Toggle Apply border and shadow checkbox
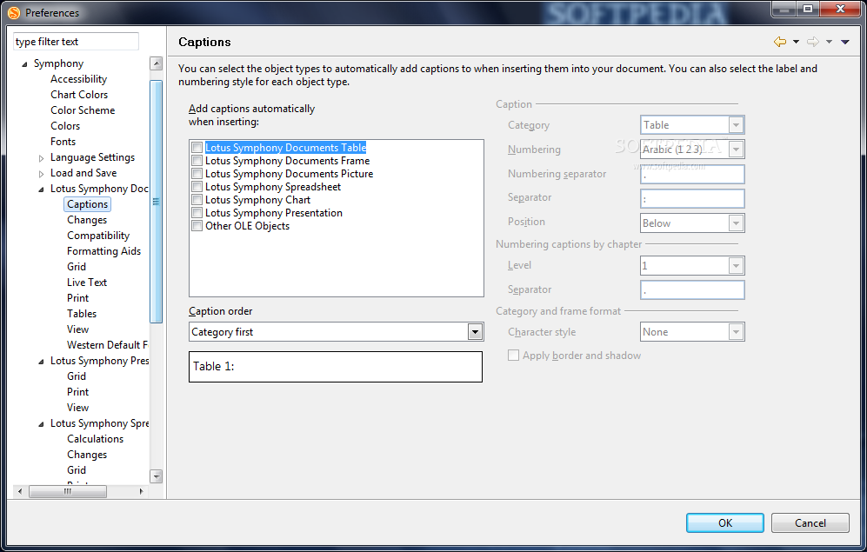 pyautogui.click(x=514, y=356)
